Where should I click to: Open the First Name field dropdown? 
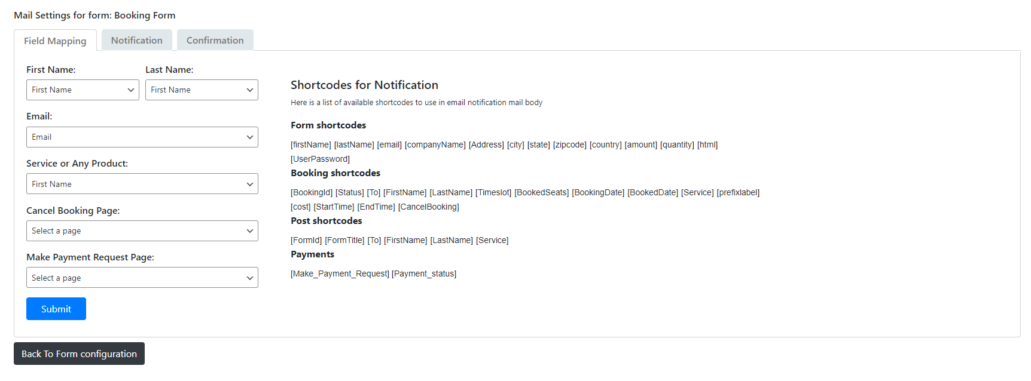(x=83, y=90)
